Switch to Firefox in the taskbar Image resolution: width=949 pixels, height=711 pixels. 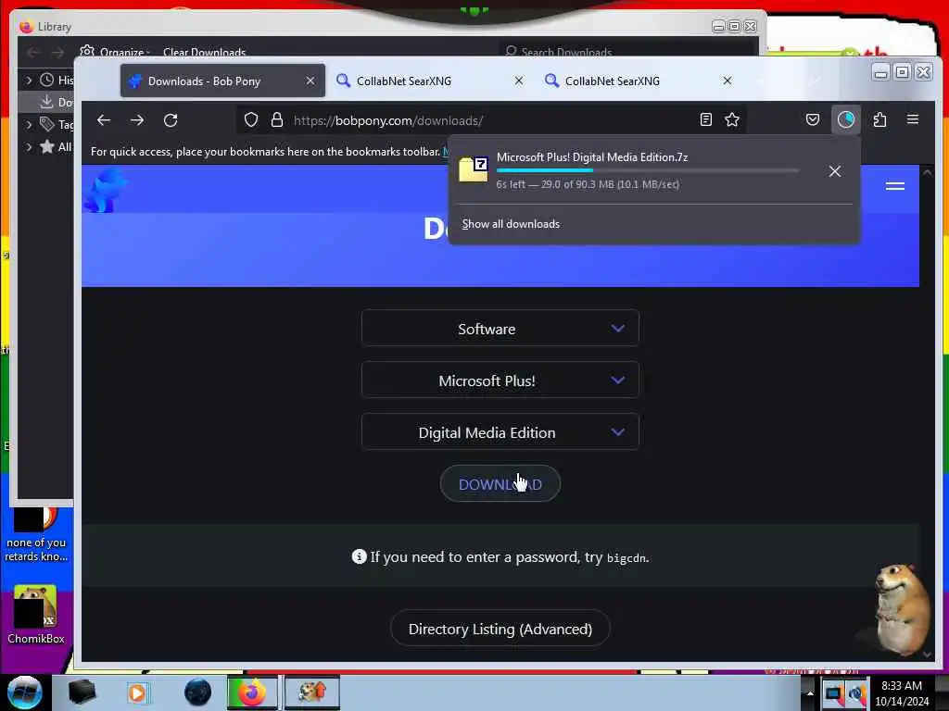[x=252, y=692]
